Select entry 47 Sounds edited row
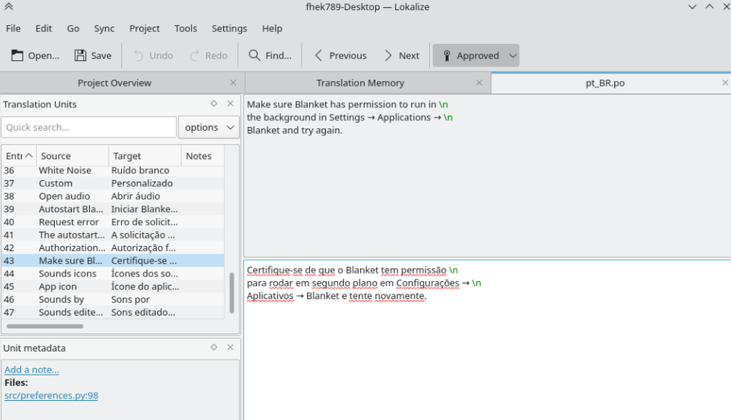731x420 pixels. (113, 313)
